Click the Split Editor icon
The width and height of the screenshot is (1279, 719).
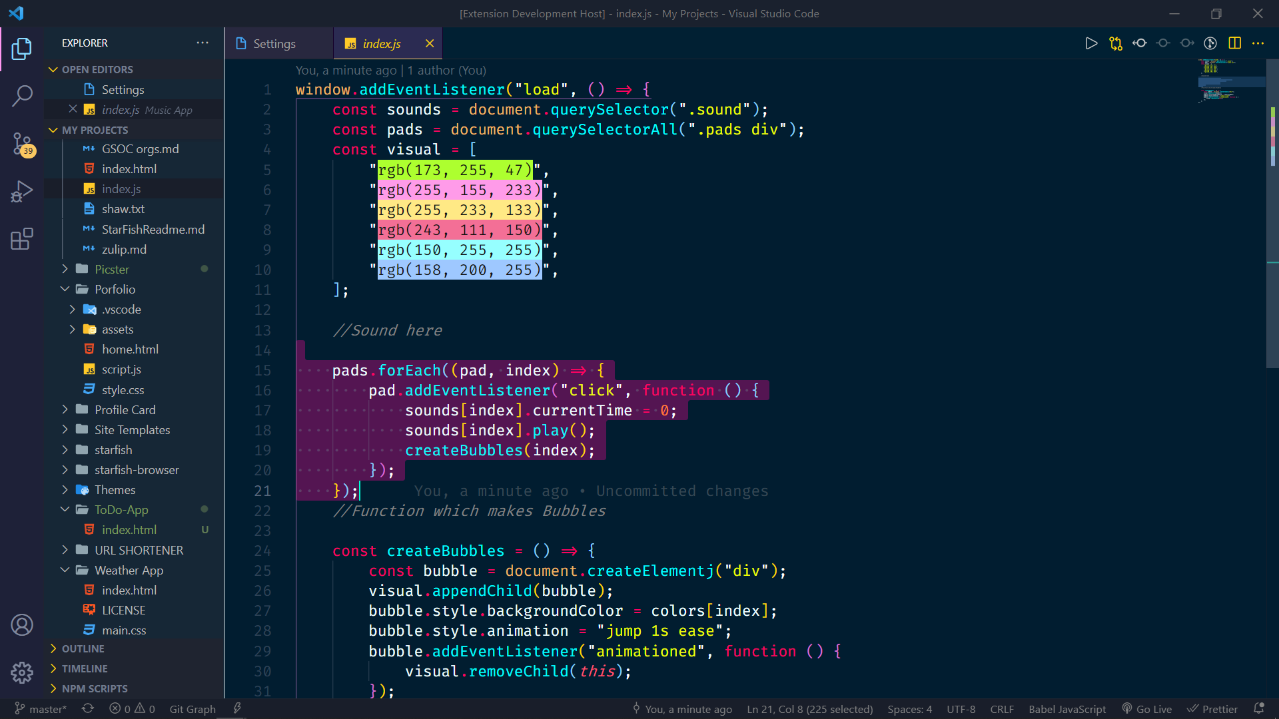[1234, 43]
